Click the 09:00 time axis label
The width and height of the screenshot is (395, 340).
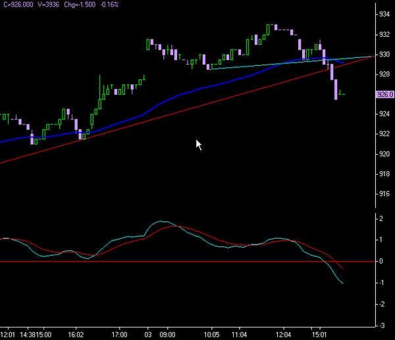click(167, 335)
